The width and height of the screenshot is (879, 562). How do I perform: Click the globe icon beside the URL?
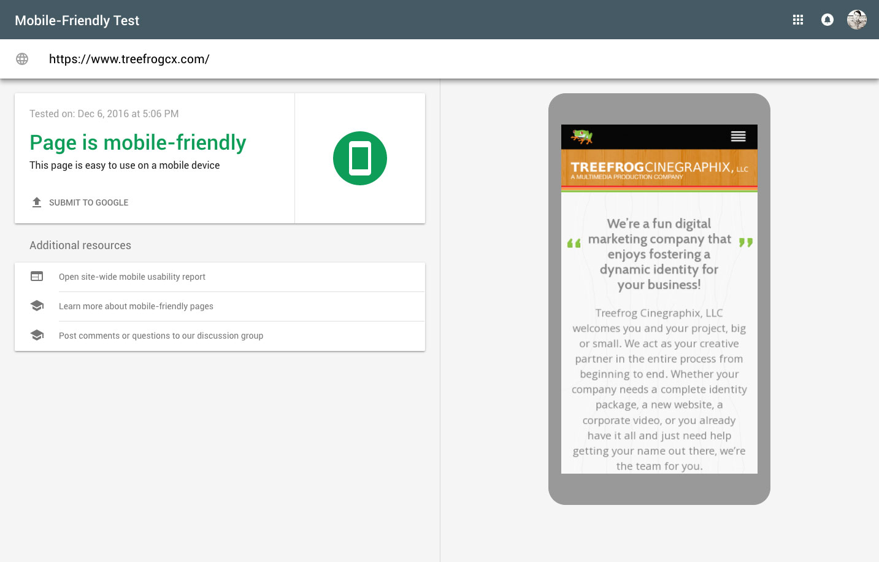coord(22,59)
